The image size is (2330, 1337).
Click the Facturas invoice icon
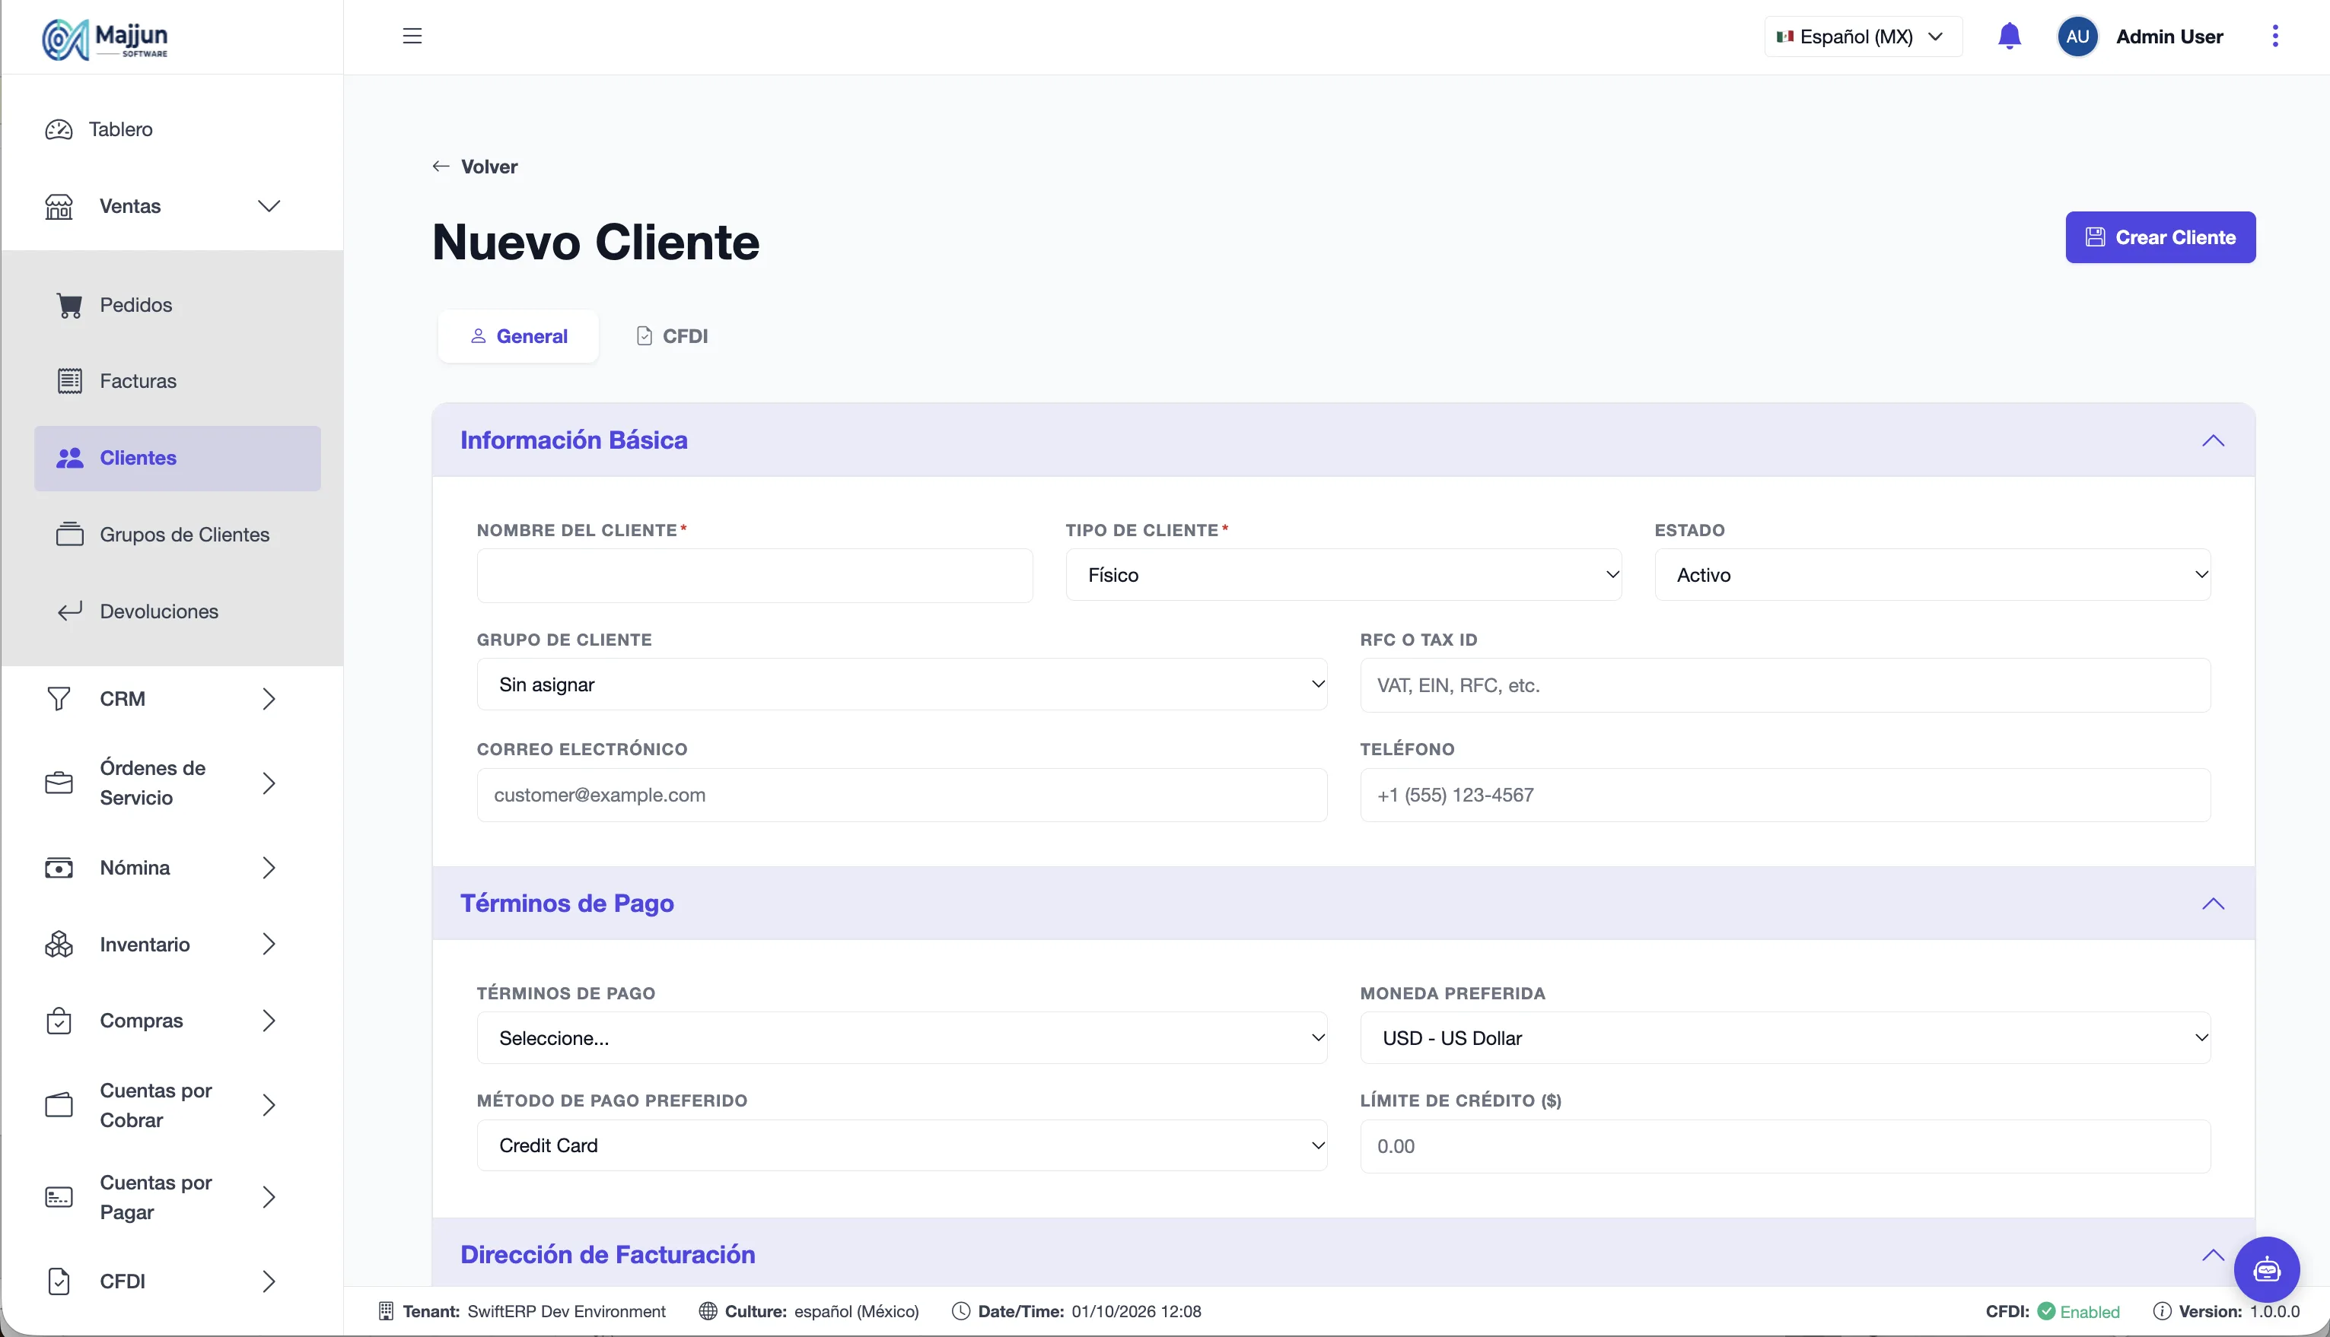click(70, 381)
